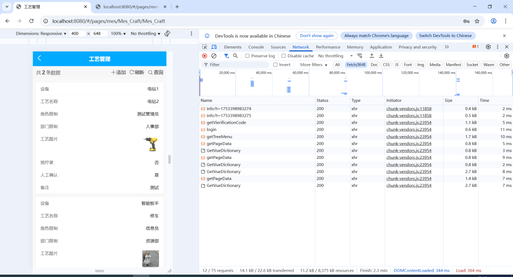Go back using the arrow in 工艺管理 header
Viewport: 513px width, 277px height.
39,58
